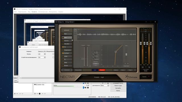Step playback device volume spinner arrows

45,57
